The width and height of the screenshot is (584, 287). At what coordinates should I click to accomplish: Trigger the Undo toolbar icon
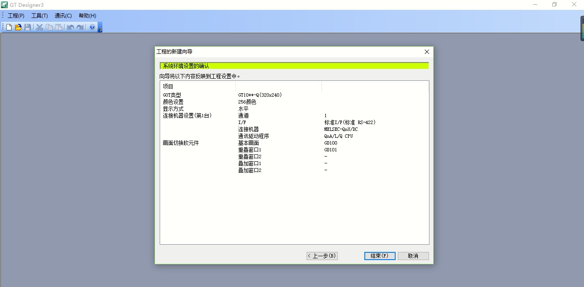coord(70,27)
